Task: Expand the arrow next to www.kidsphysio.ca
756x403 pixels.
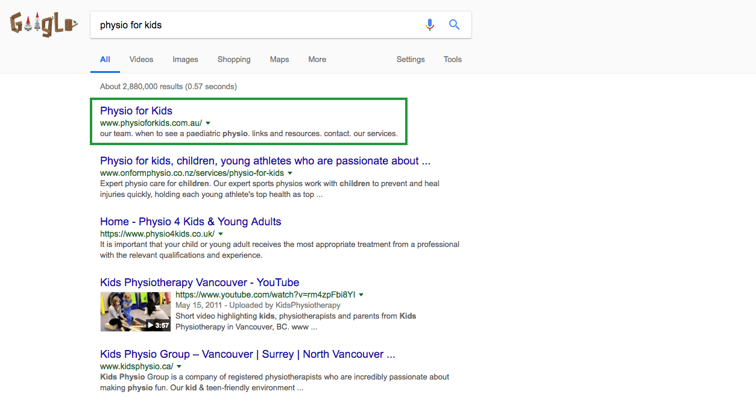Action: 179,366
